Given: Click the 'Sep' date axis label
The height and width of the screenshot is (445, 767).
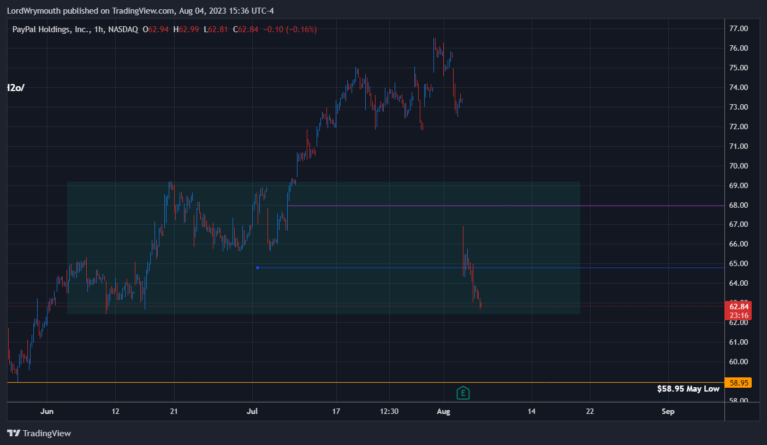Looking at the screenshot, I should pos(668,411).
